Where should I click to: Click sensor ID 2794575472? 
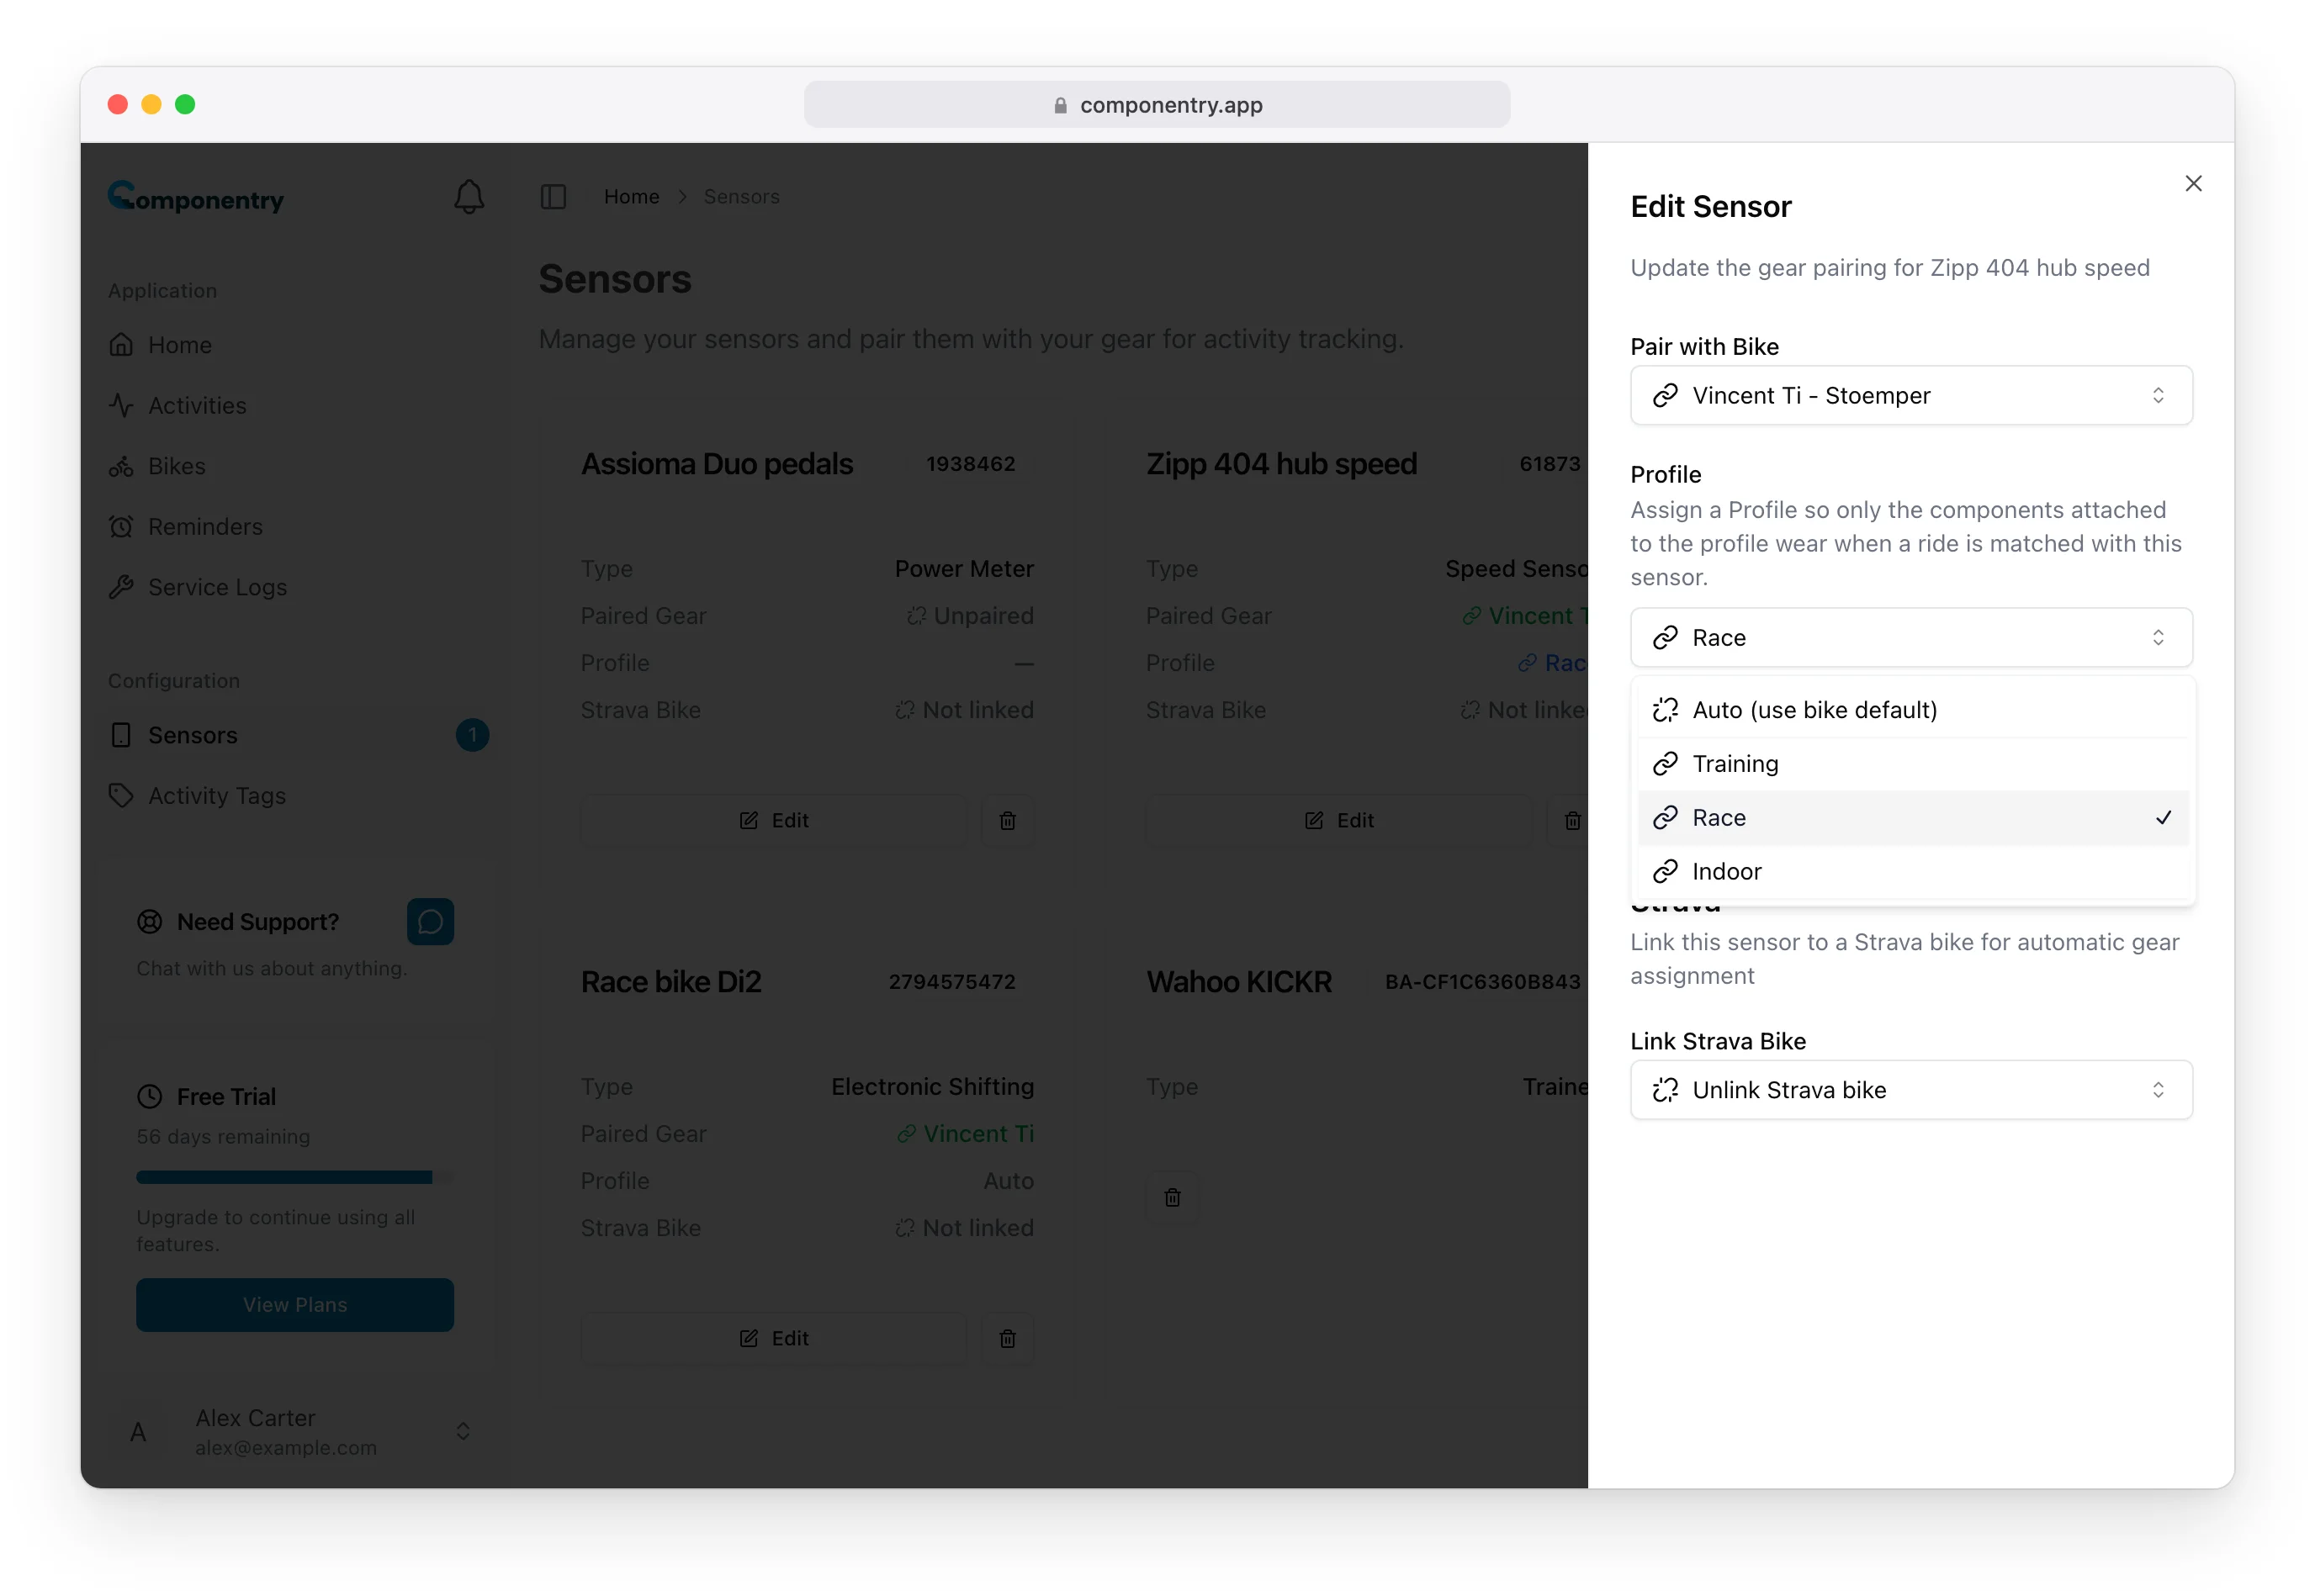[951, 982]
